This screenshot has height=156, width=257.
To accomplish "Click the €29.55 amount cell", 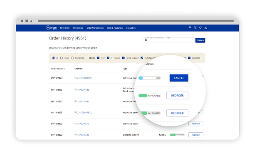I will (162, 135).
